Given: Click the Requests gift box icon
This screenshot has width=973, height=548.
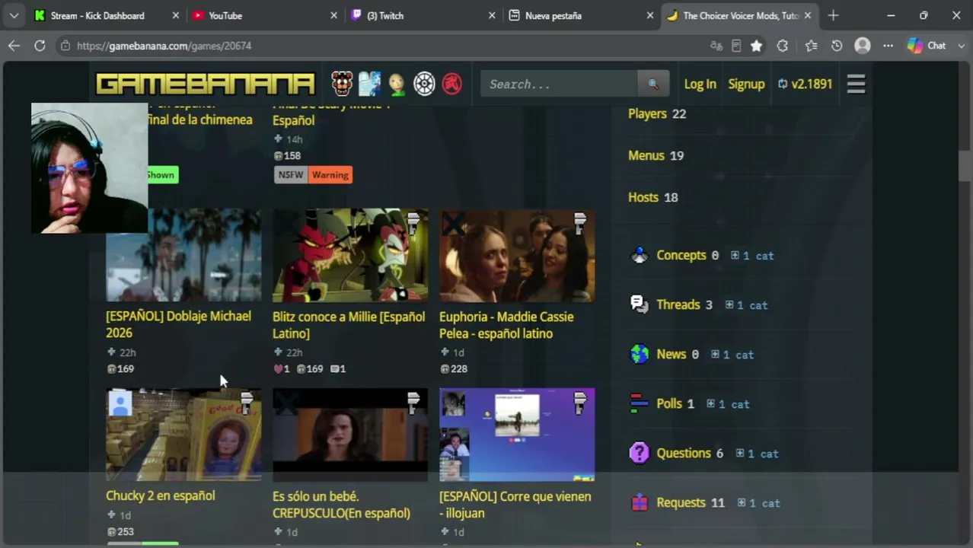Looking at the screenshot, I should click(x=640, y=502).
